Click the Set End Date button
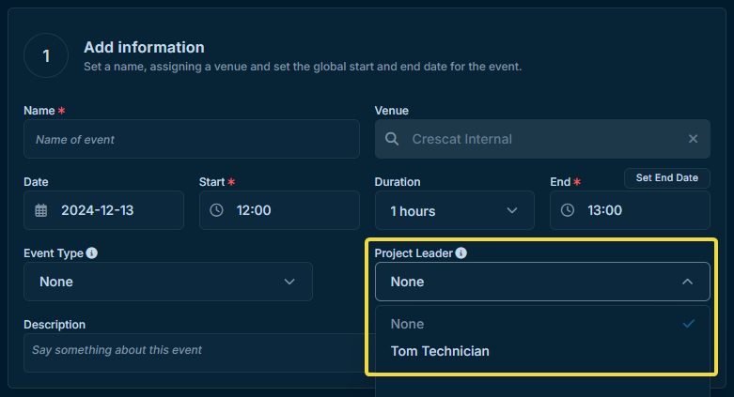This screenshot has height=397, width=734. pyautogui.click(x=667, y=178)
